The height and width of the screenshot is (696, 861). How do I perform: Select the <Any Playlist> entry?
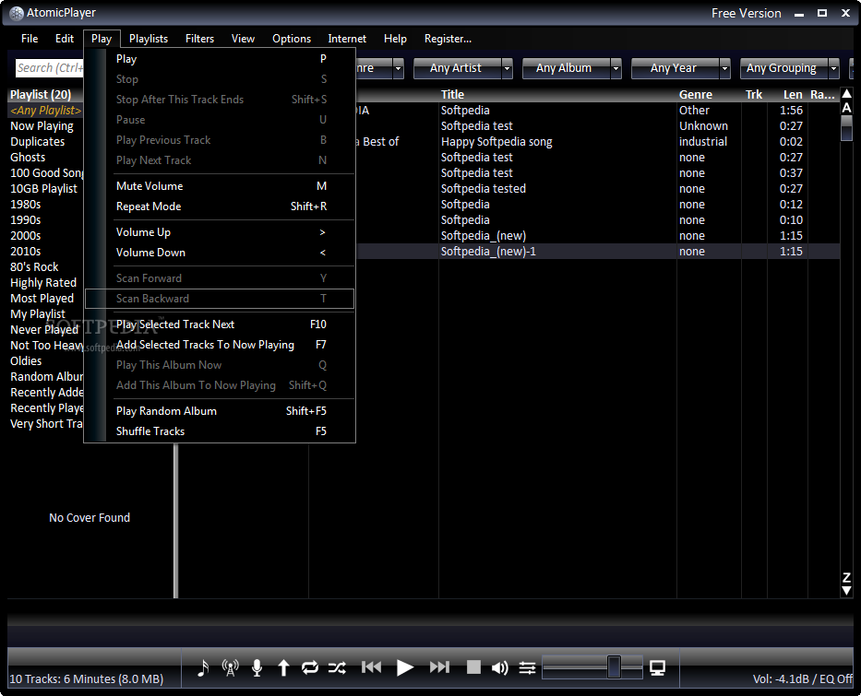point(45,111)
